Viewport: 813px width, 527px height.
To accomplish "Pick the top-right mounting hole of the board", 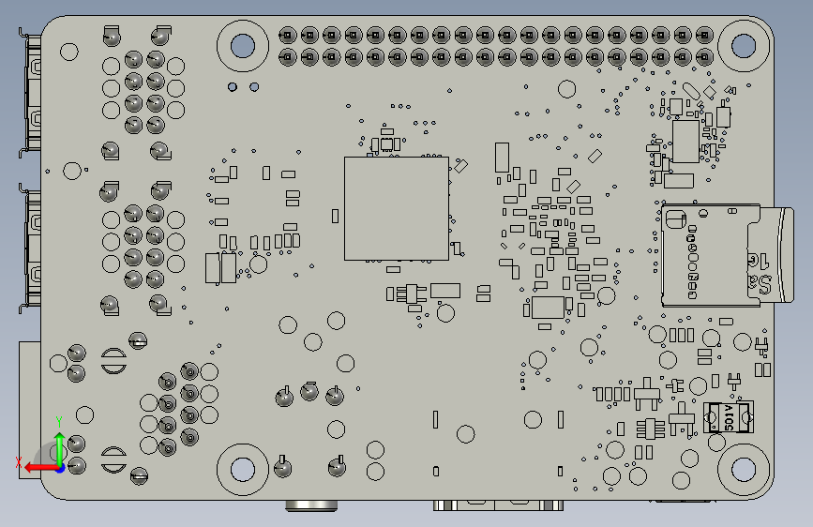I will click(744, 46).
